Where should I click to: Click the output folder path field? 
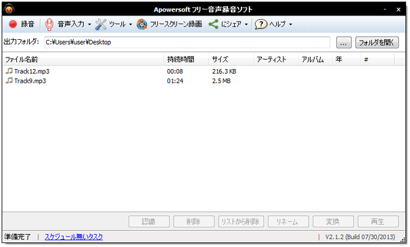point(187,42)
